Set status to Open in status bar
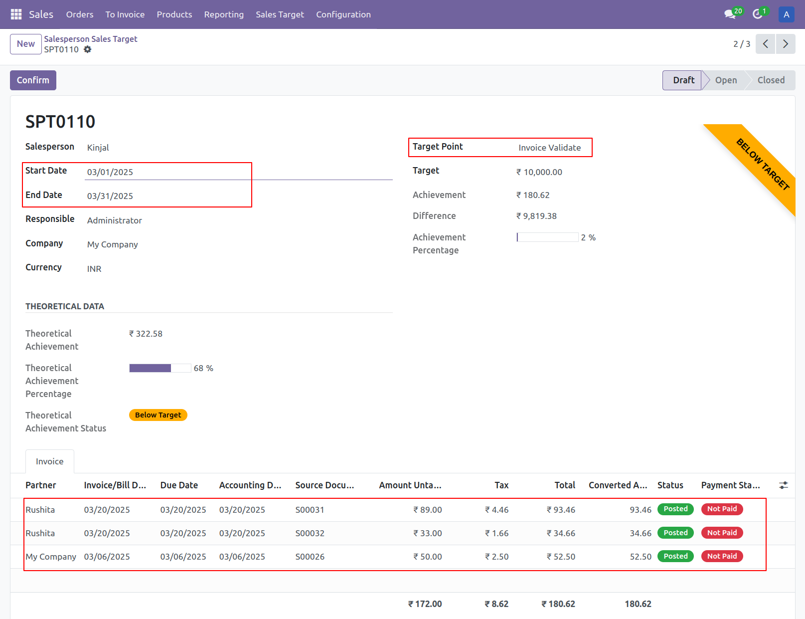 click(725, 80)
